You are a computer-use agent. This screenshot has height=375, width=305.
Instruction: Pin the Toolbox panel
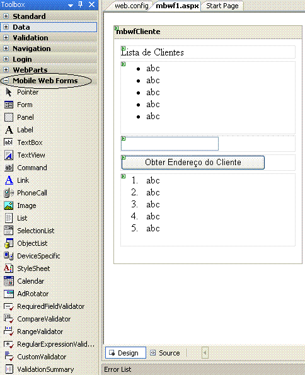pyautogui.click(x=81, y=4)
